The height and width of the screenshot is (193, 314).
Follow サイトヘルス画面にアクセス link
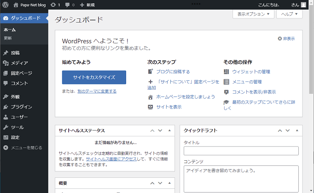point(111,159)
